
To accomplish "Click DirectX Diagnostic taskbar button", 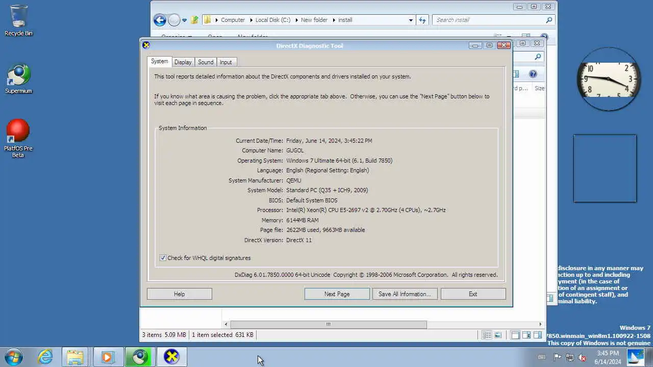I will pyautogui.click(x=171, y=357).
